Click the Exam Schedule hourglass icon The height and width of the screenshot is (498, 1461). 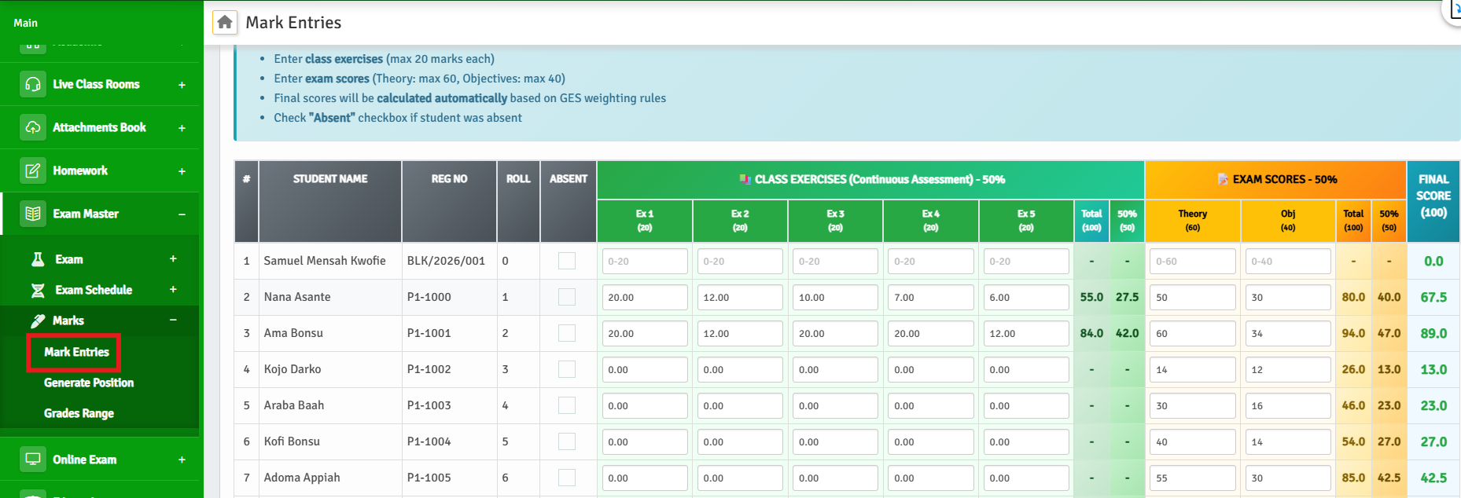coord(38,290)
